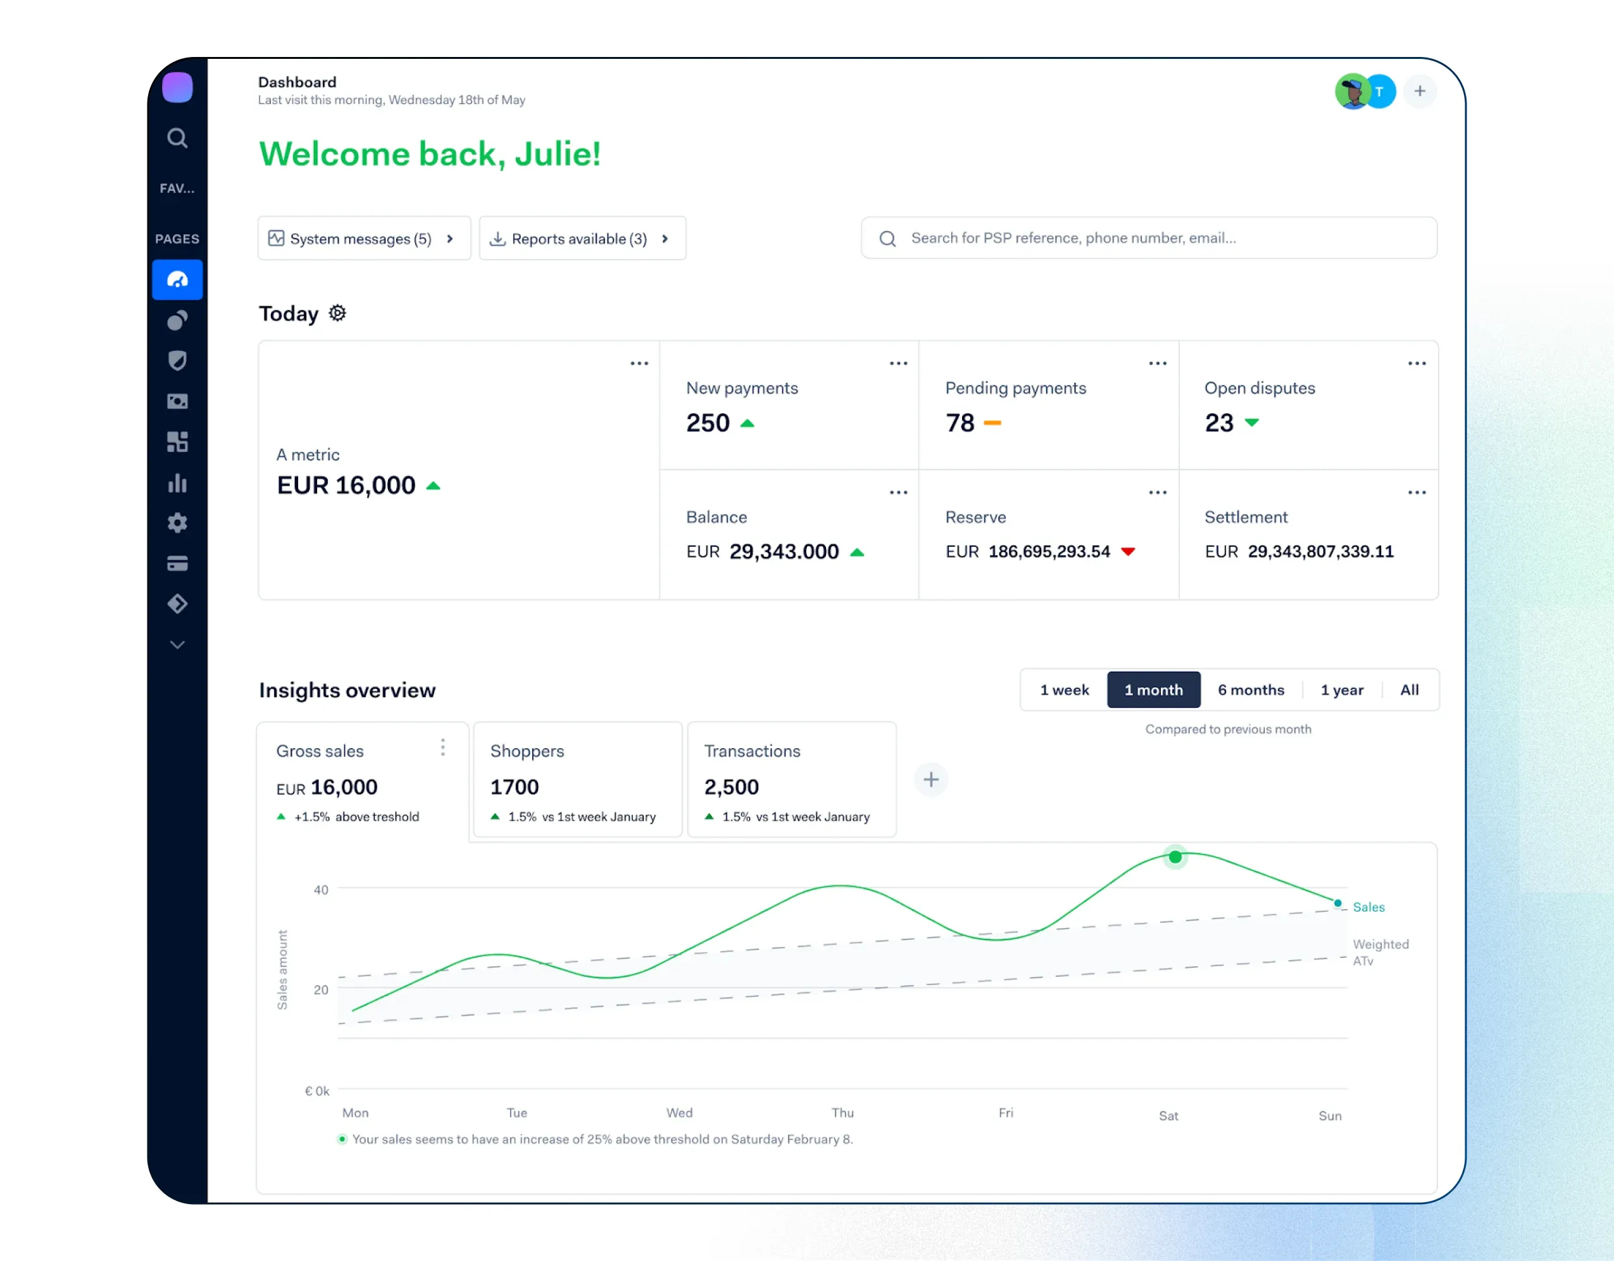Open the shield icon page in sidebar
Viewport: 1614px width, 1261px height.
pyautogui.click(x=177, y=361)
